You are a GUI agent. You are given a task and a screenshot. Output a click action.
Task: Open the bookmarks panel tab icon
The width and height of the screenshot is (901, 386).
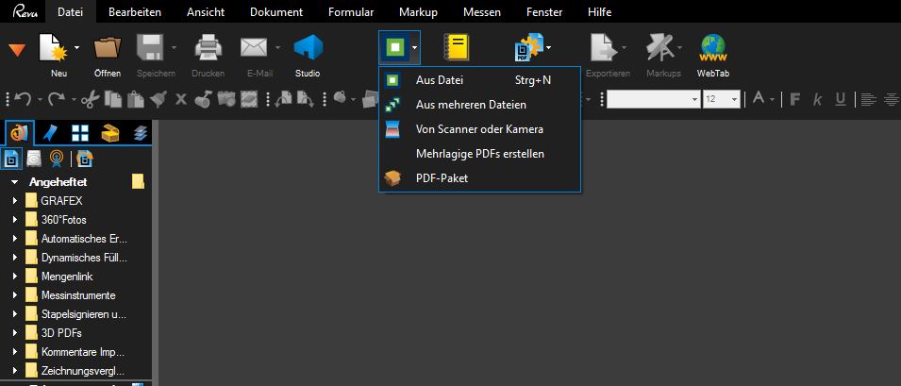tap(50, 132)
